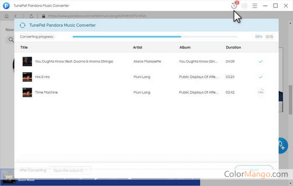Open the hamburger menu in title bar

coord(254,6)
